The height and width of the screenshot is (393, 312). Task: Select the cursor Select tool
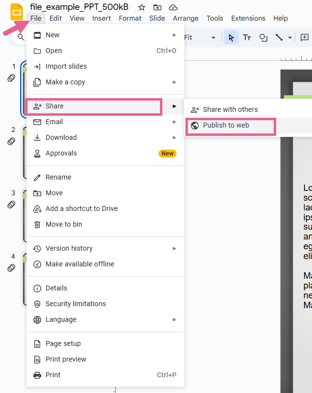232,38
